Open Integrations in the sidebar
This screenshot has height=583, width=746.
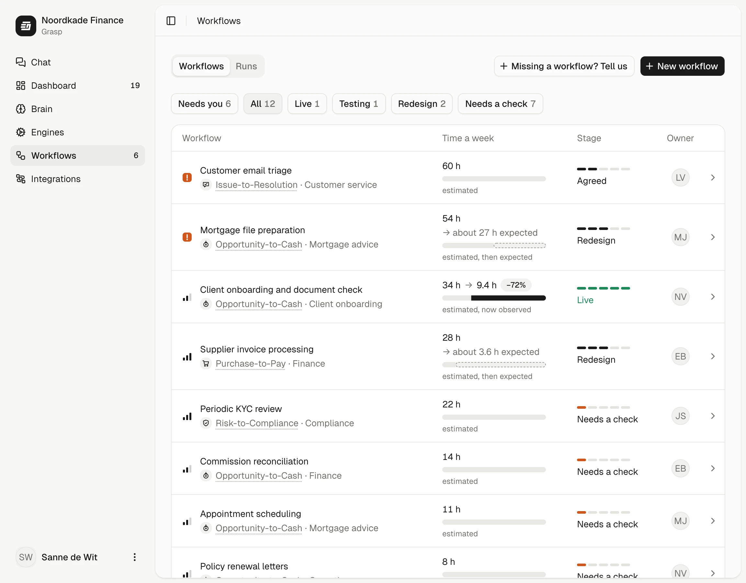pyautogui.click(x=77, y=179)
